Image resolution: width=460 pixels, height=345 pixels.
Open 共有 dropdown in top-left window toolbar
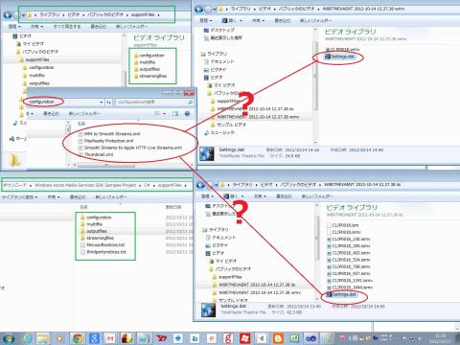[x=37, y=27]
